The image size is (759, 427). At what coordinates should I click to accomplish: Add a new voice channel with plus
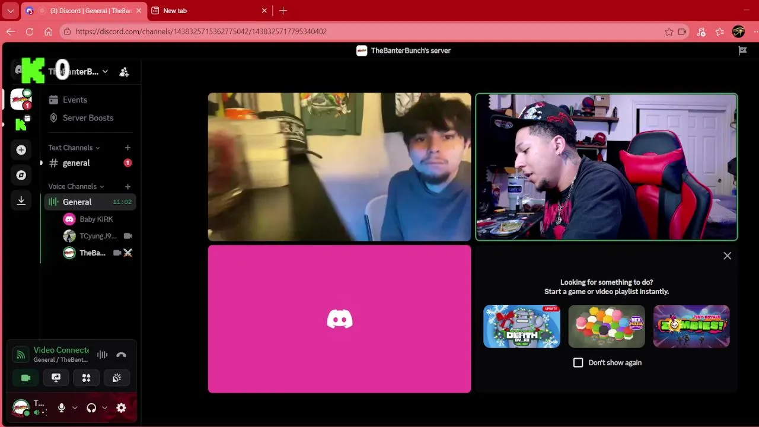[127, 187]
